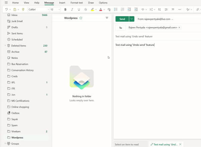Image resolution: width=201 pixels, height=147 pixels.
Task: Click the format painter icon
Action: [x=23, y=10]
